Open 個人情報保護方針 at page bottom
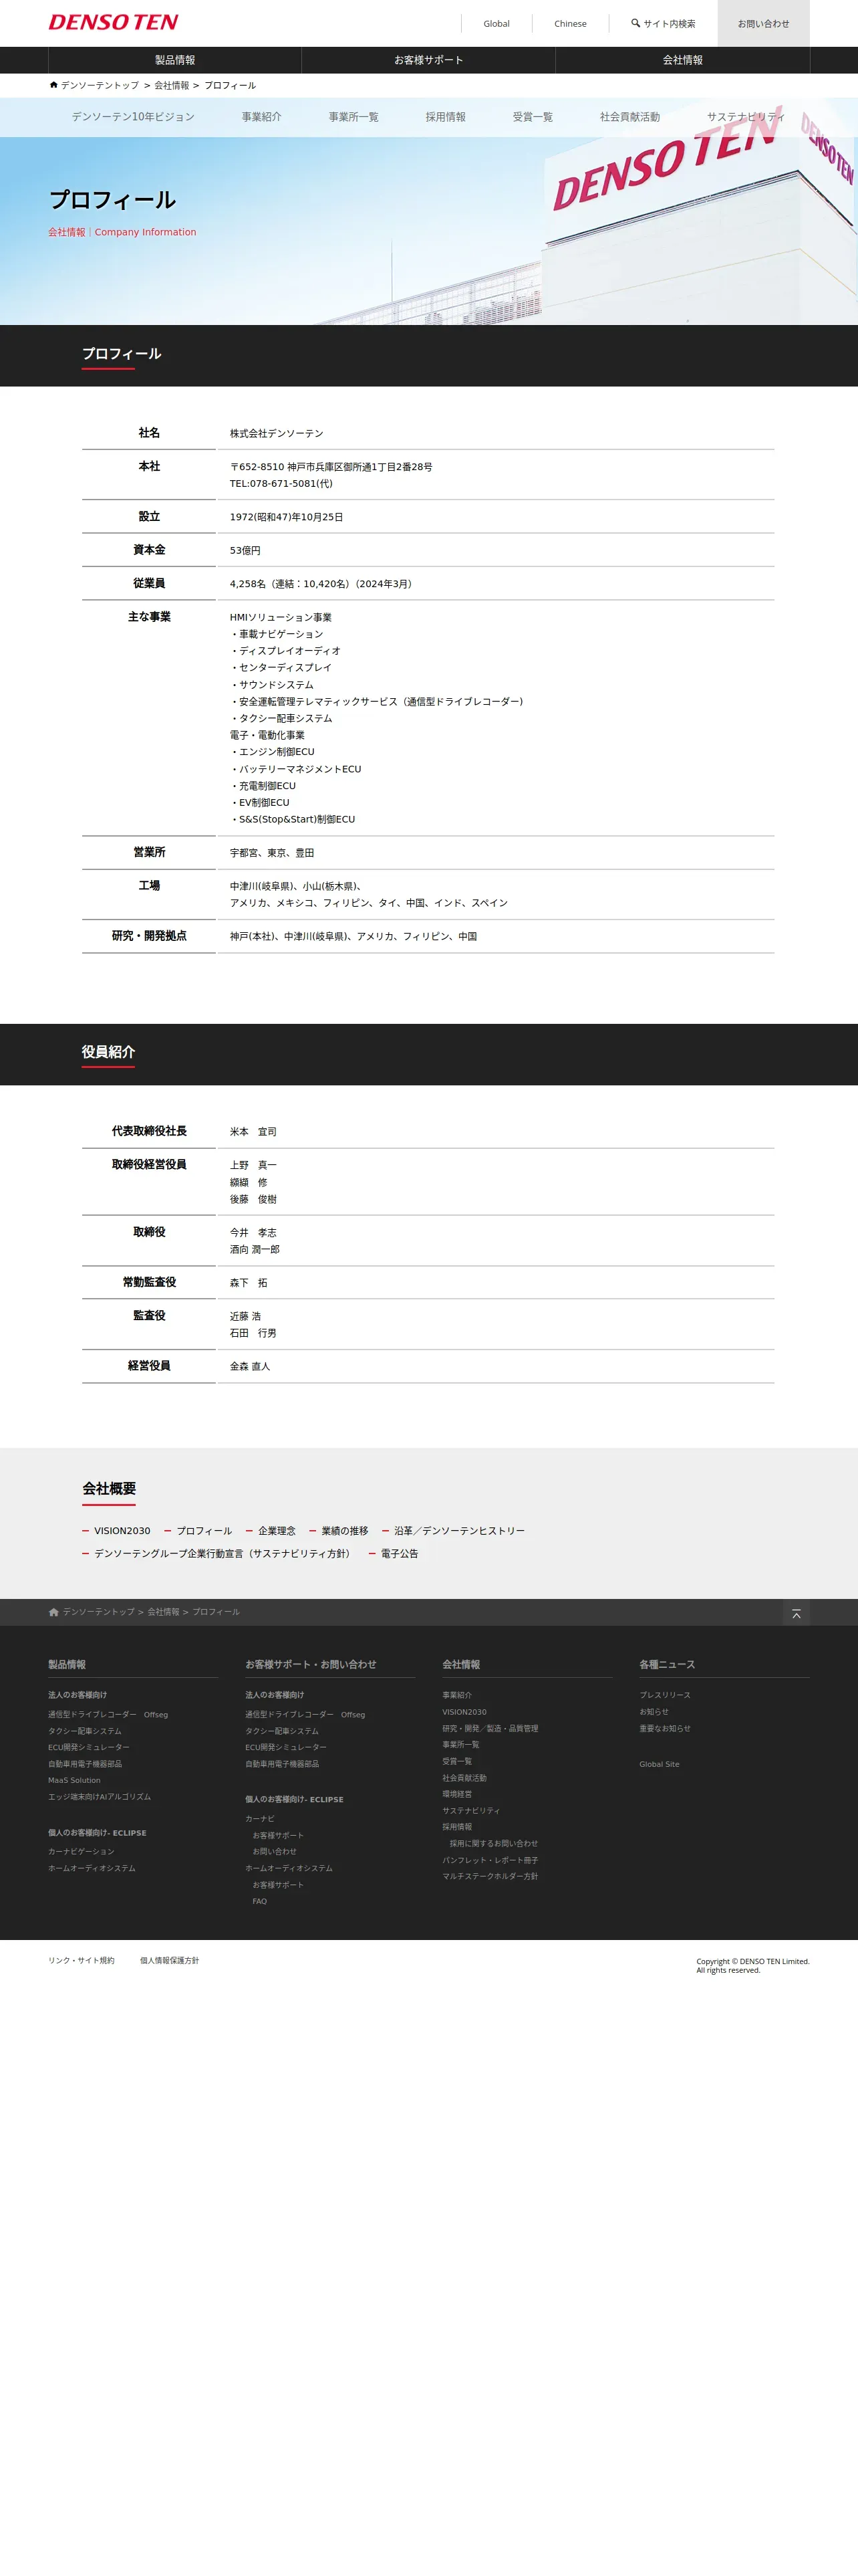858x2576 pixels. pyautogui.click(x=170, y=1961)
